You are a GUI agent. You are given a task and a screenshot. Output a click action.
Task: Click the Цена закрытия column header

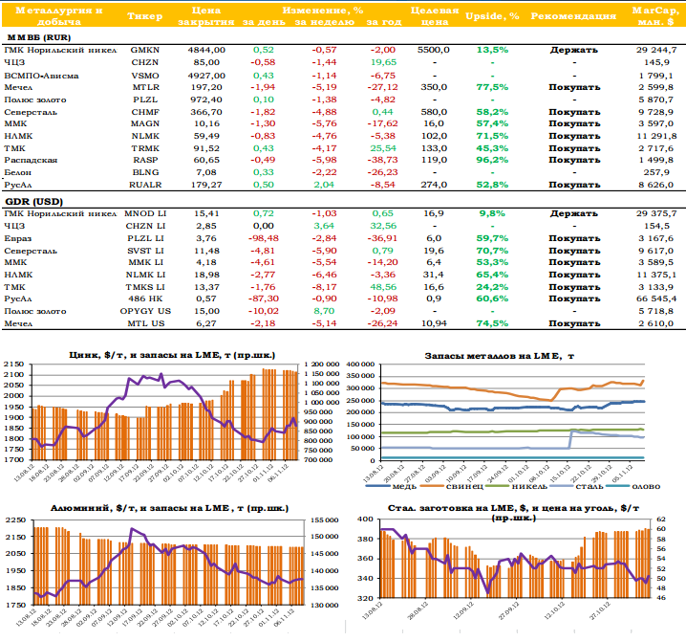[206, 15]
